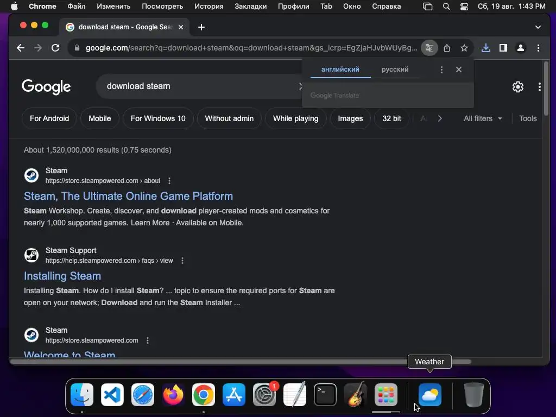Screen dimensions: 556x417
Task: Open the Chrome profile icon
Action: (521, 48)
